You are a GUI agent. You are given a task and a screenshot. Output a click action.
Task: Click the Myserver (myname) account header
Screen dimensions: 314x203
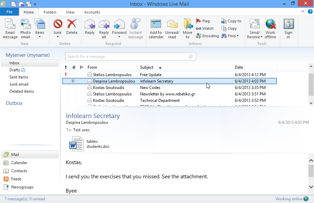click(28, 55)
